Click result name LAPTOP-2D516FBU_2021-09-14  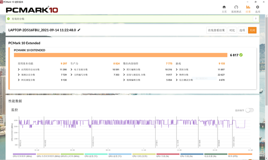pyautogui.click(x=42, y=30)
